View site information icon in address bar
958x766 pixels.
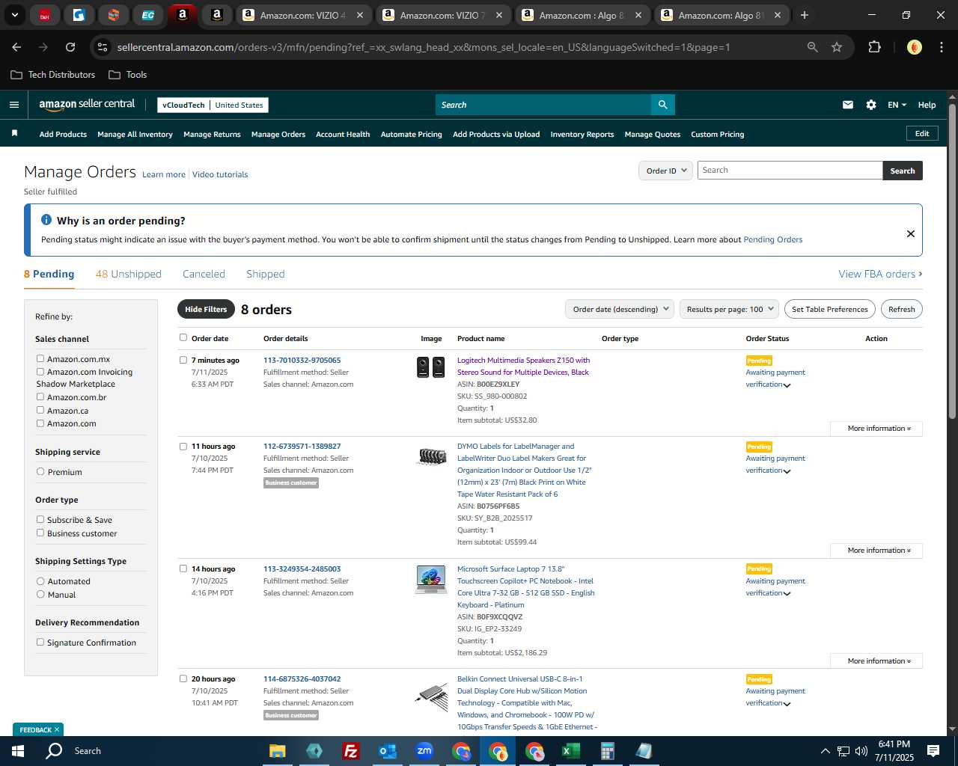pos(103,47)
